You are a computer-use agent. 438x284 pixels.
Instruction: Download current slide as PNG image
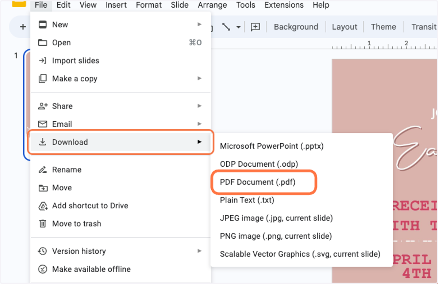tap(301, 236)
